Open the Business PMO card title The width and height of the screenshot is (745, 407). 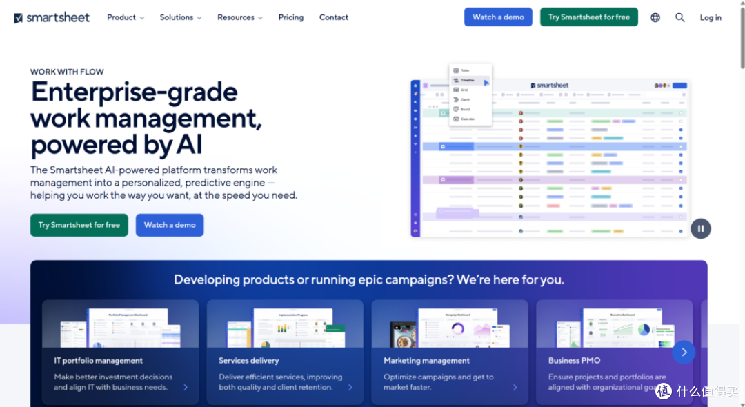pyautogui.click(x=574, y=361)
